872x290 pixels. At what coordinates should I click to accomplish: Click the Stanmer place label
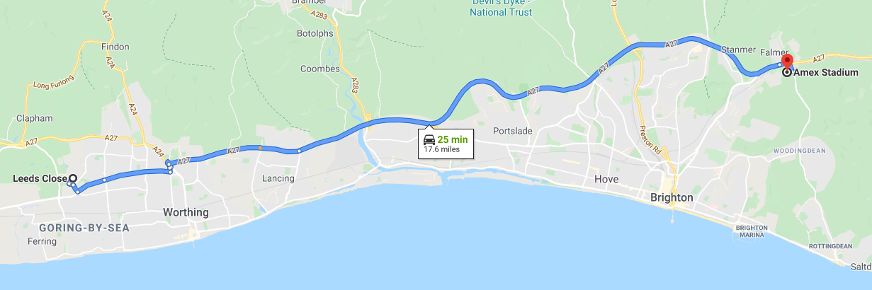pyautogui.click(x=739, y=50)
